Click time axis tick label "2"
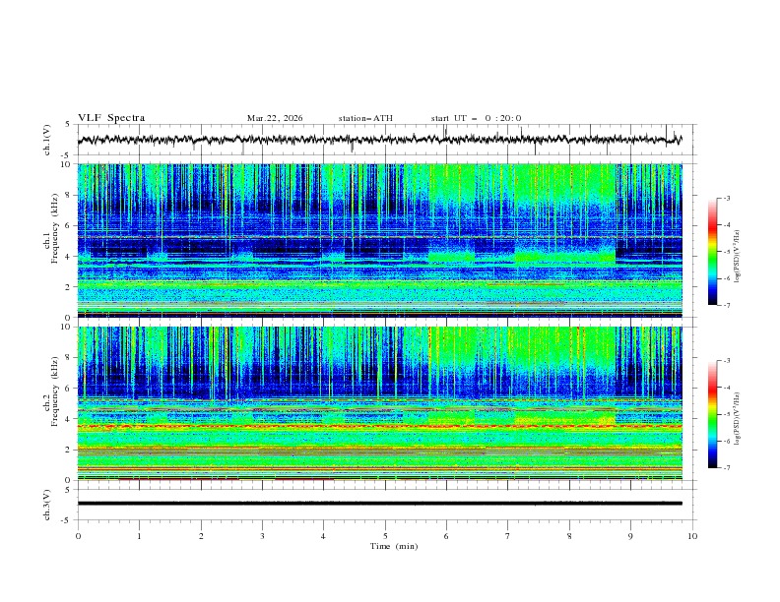Image resolution: width=780 pixels, height=602 pixels. [x=201, y=536]
